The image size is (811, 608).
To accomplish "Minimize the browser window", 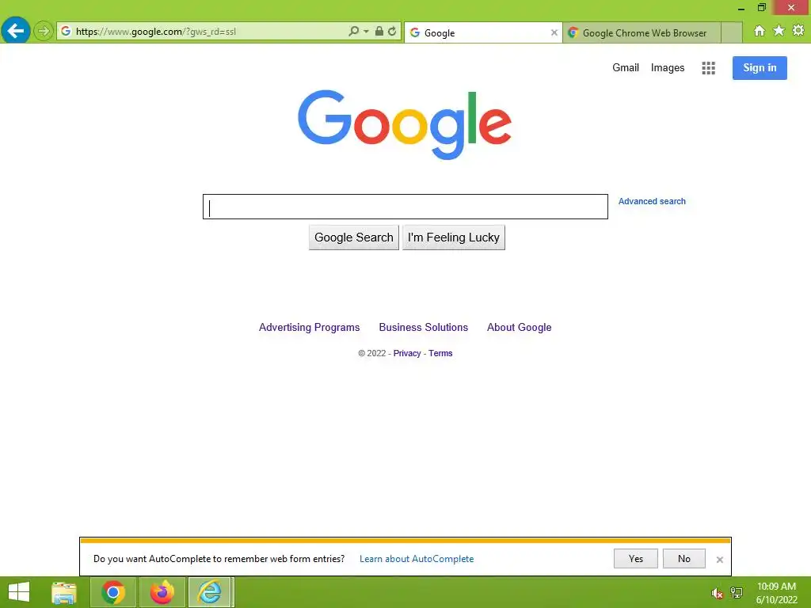I will (741, 8).
